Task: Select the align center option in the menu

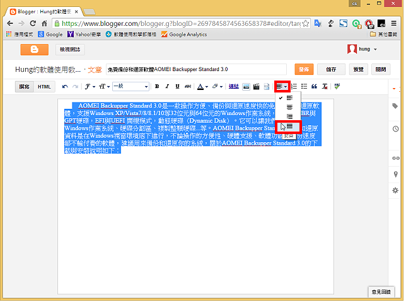Action: click(x=289, y=107)
